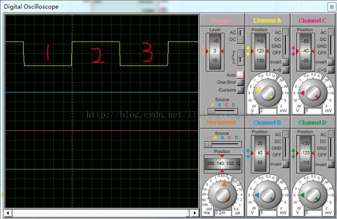
Task: Toggle the Trigger Auto button
Action: 240,75
